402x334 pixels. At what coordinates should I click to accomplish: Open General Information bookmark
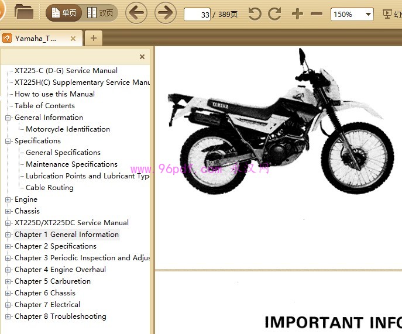(x=49, y=118)
